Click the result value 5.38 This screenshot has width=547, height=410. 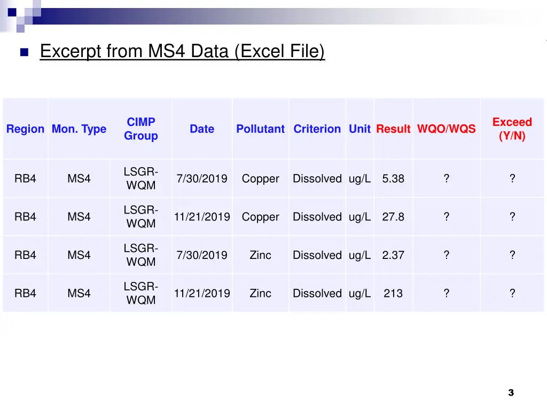coord(393,179)
